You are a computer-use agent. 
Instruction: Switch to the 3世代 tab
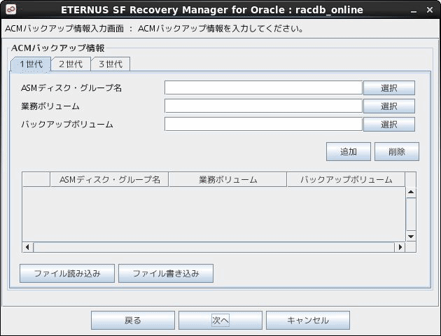(x=111, y=64)
